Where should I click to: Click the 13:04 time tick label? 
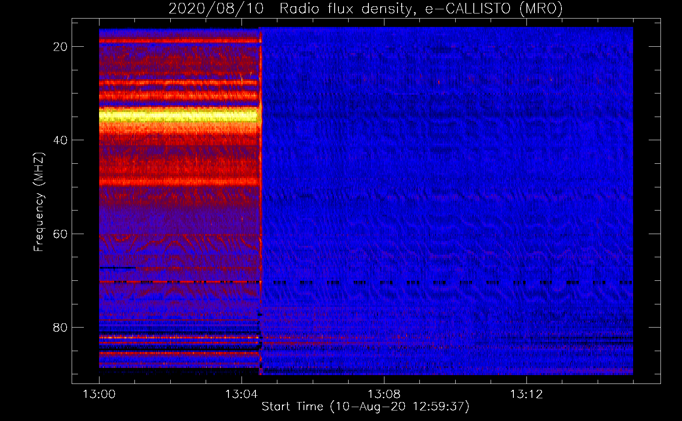(x=242, y=394)
